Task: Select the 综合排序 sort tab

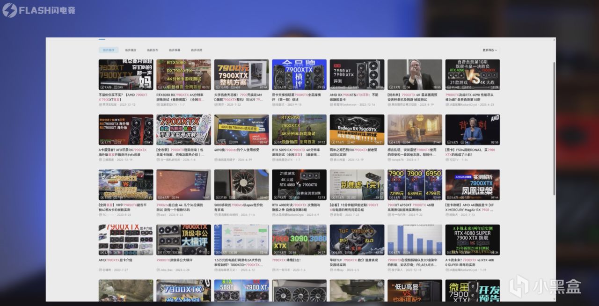Action: [x=109, y=50]
